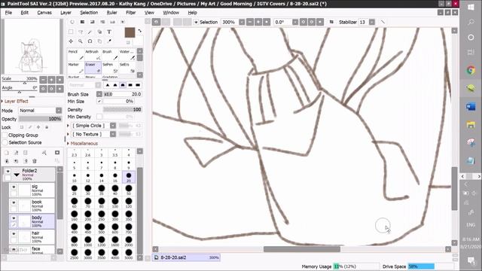The height and width of the screenshot is (271, 482).
Task: Open the Brush Size multiplier dropdown
Action: 99,94
